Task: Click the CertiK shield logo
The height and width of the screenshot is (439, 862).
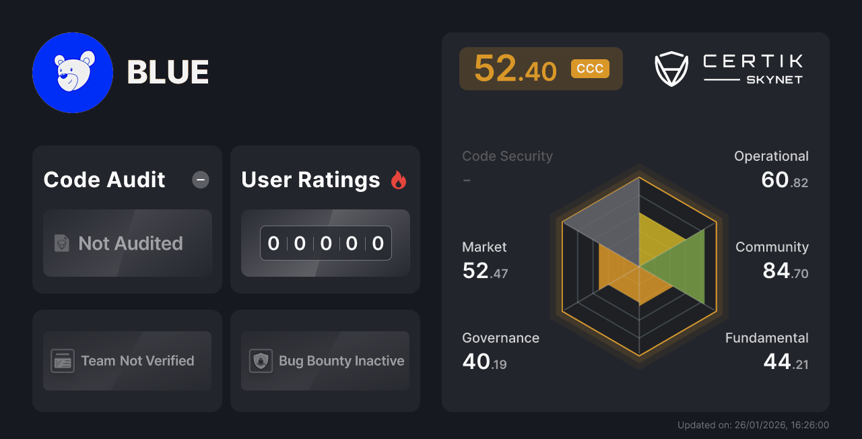Action: click(671, 67)
